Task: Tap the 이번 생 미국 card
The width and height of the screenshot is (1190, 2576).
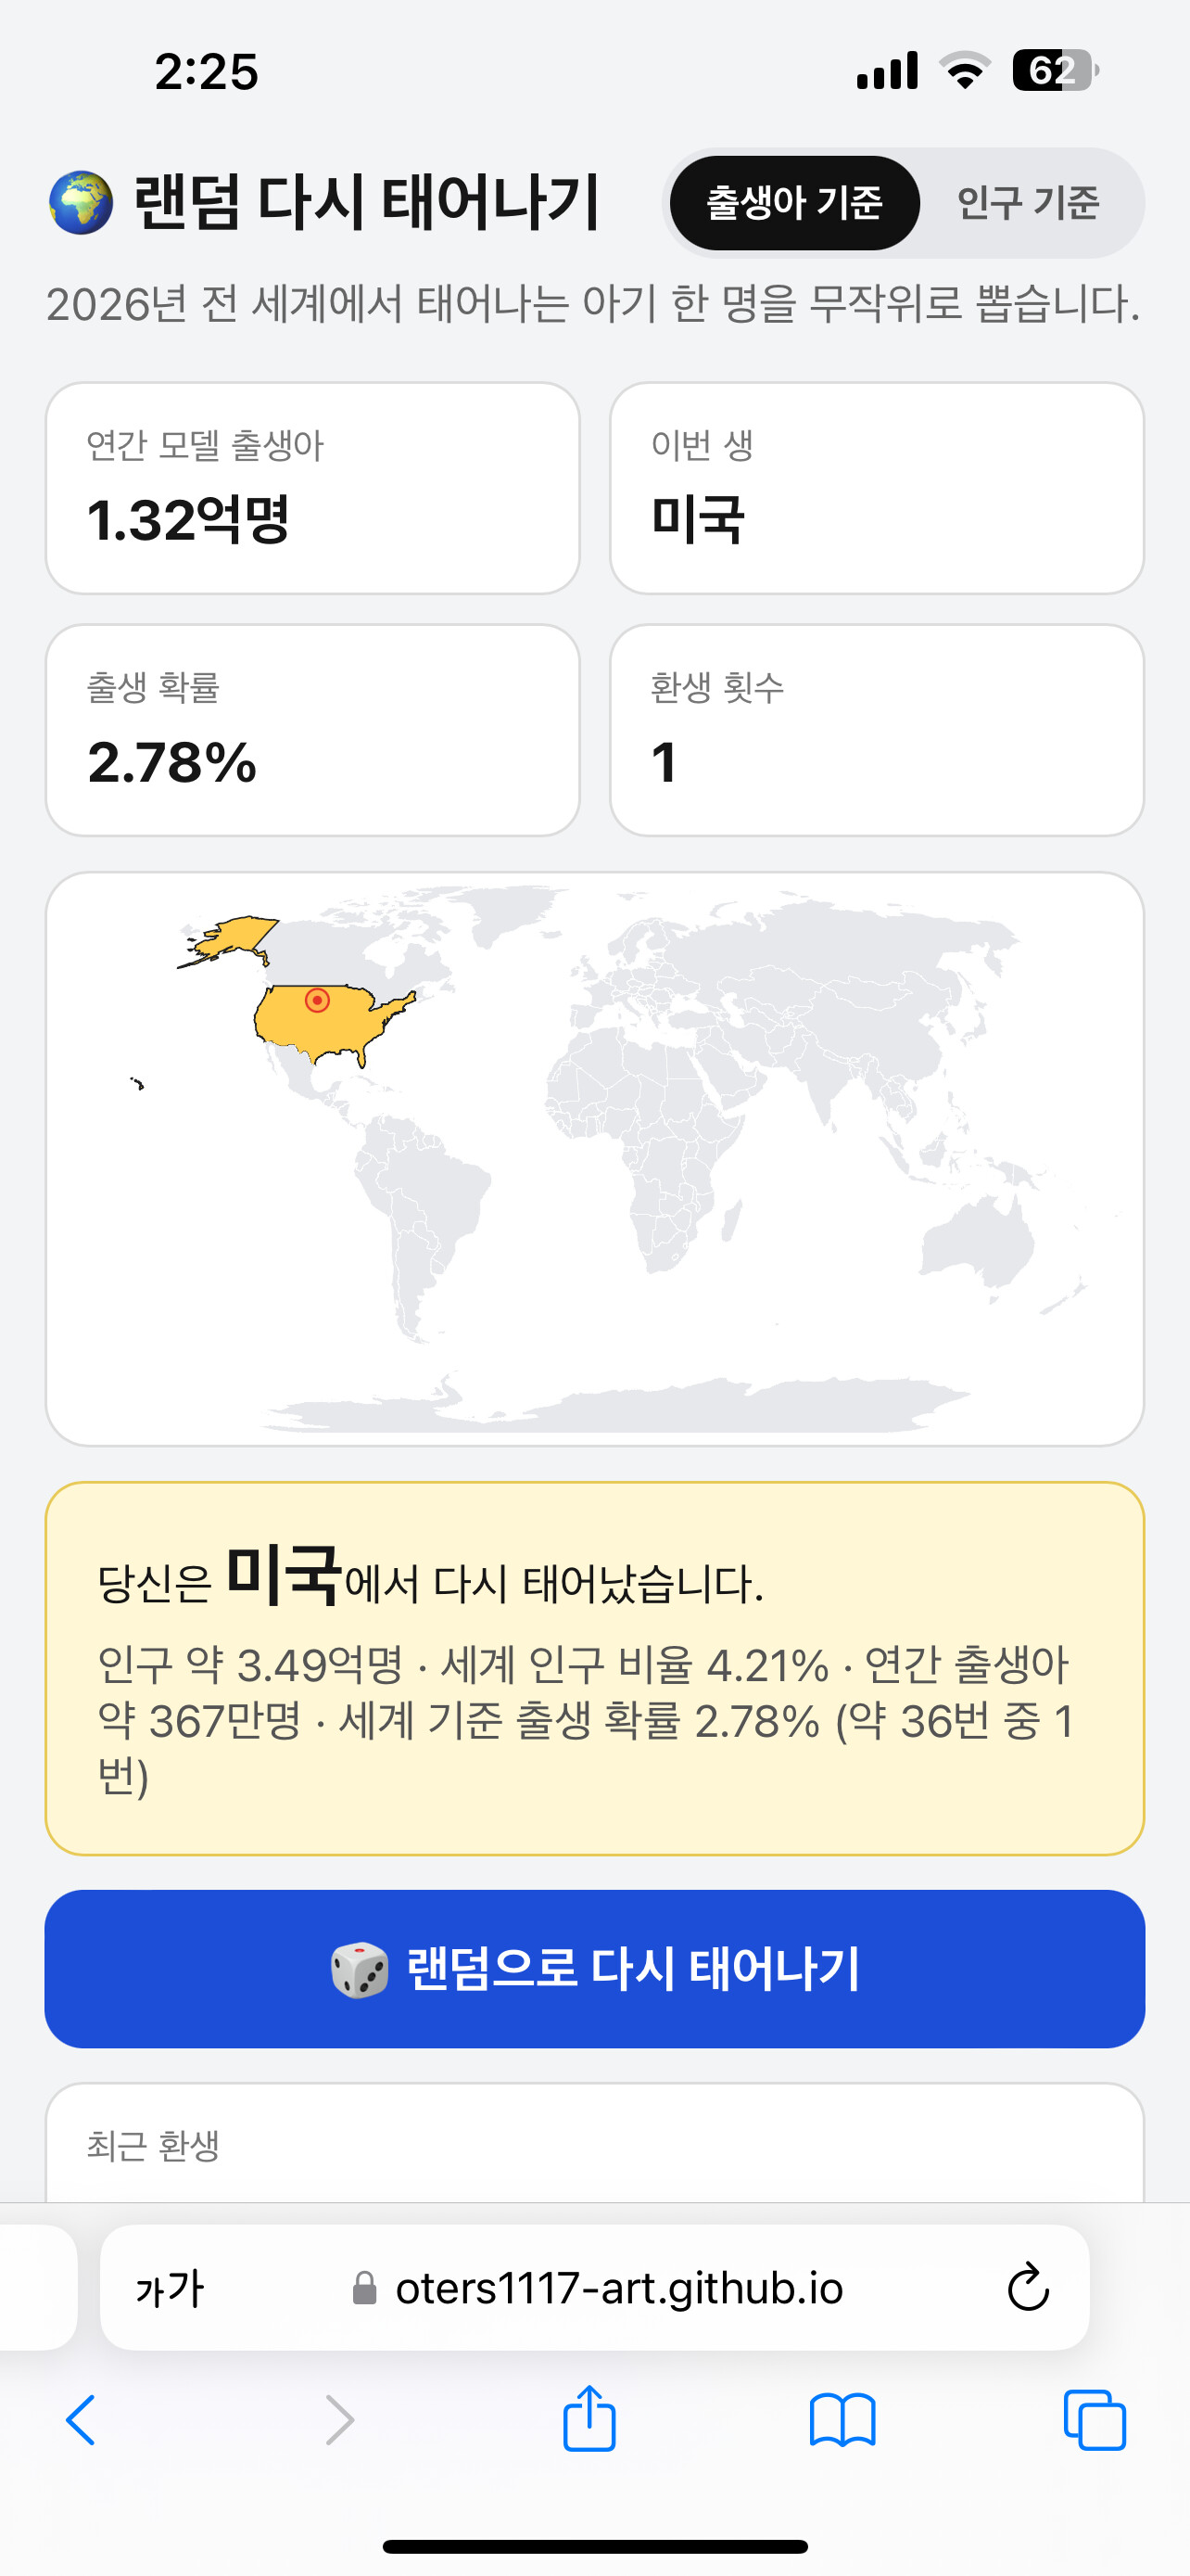Action: (876, 488)
